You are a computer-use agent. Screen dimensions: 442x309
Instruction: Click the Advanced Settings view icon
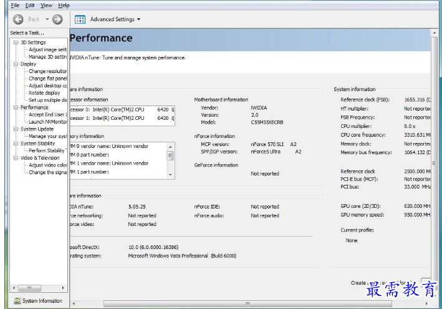coord(80,19)
